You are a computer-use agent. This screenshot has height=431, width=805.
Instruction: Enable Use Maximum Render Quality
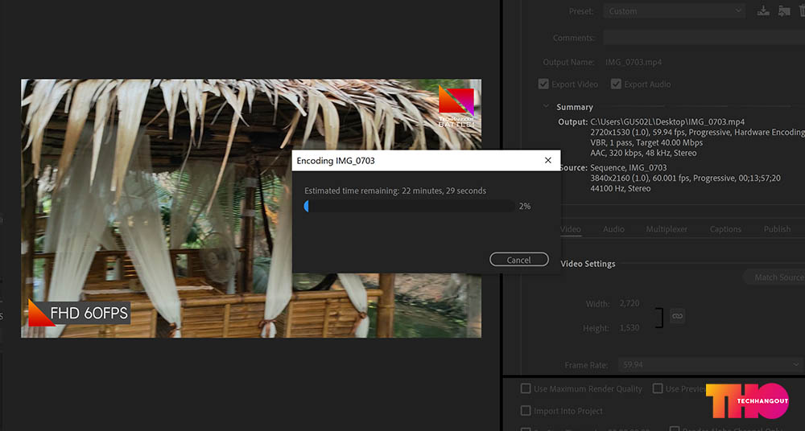pyautogui.click(x=526, y=388)
